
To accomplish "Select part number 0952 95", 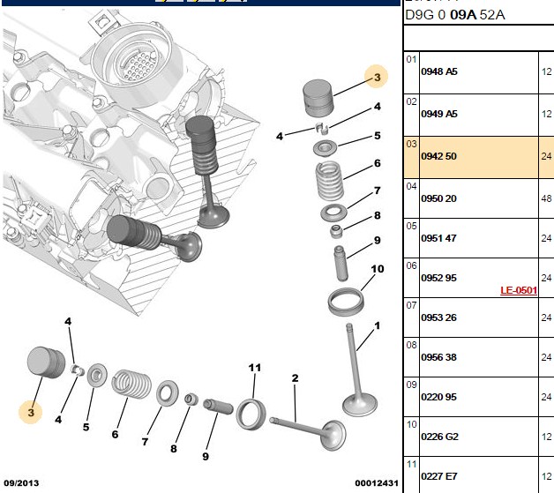I will [438, 278].
